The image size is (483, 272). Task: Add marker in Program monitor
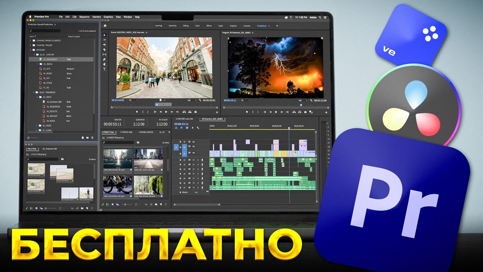(x=246, y=112)
